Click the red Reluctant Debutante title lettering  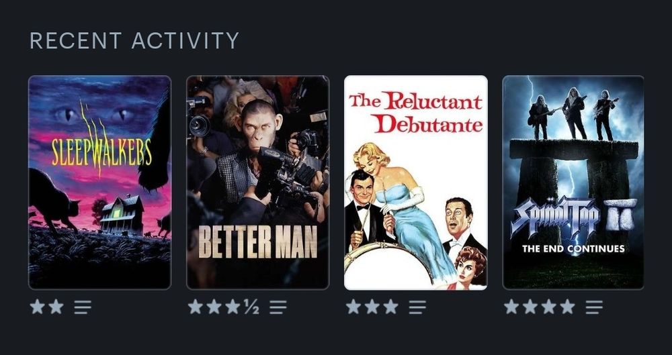point(416,112)
